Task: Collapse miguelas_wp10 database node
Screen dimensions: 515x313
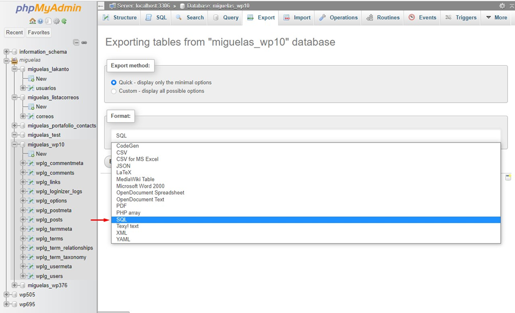Action: point(14,144)
